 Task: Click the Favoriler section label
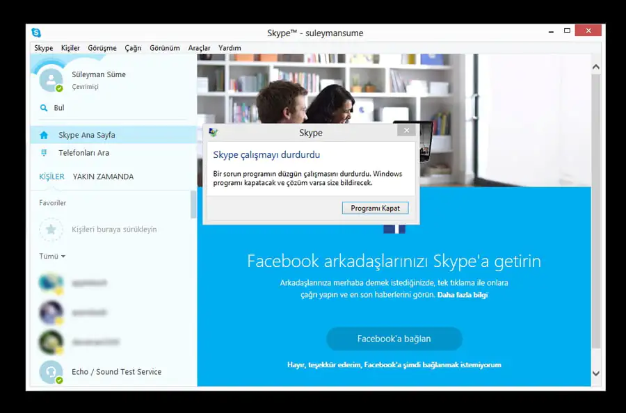click(x=53, y=203)
